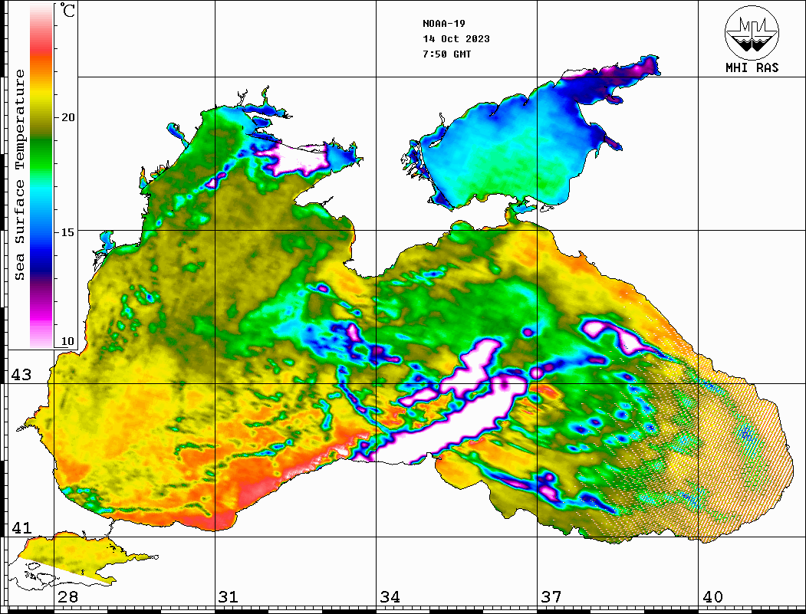806x614 pixels.
Task: Select the NOAA-19 satellite label
Action: coord(443,23)
